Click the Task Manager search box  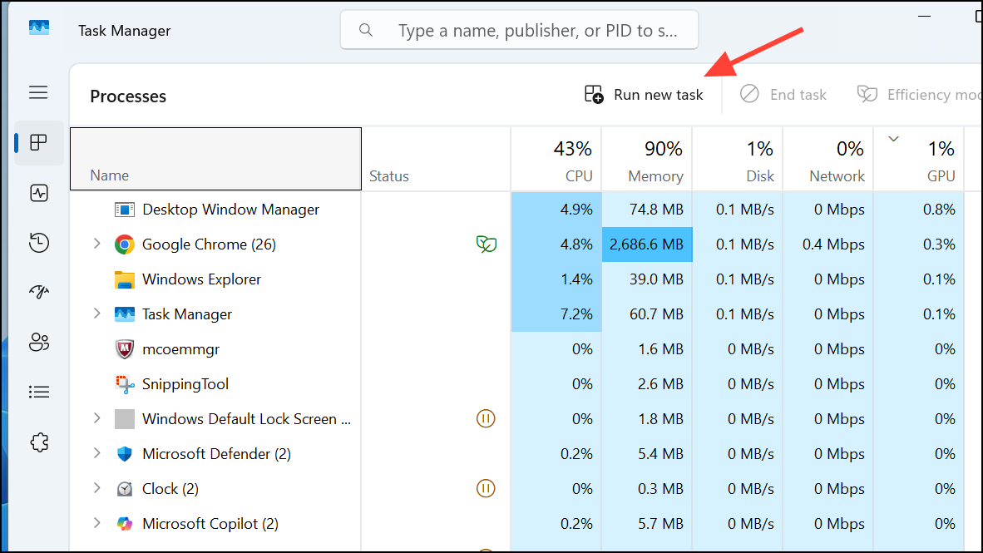click(520, 31)
